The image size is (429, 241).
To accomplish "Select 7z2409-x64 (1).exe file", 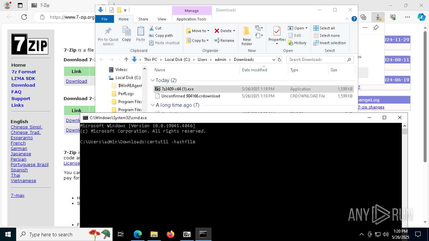I will [x=253, y=89].
